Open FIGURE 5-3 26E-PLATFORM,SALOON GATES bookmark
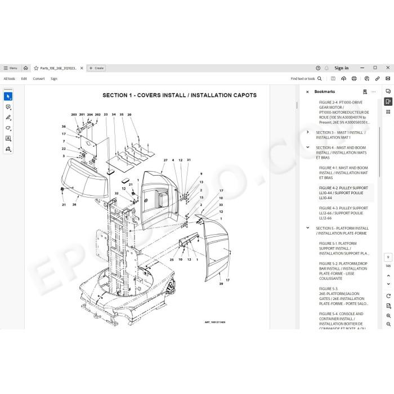Screen dimensions: 394x394 click(343, 296)
